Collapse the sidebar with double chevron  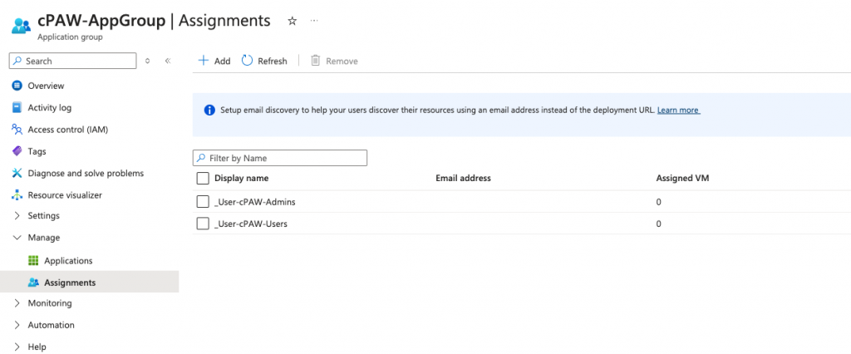point(168,61)
